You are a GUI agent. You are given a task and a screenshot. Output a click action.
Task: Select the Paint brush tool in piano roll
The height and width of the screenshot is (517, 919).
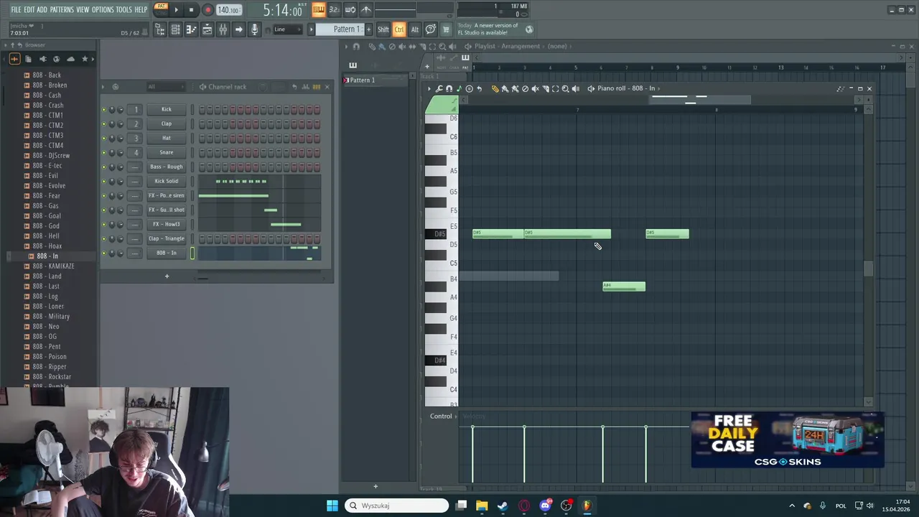click(505, 89)
